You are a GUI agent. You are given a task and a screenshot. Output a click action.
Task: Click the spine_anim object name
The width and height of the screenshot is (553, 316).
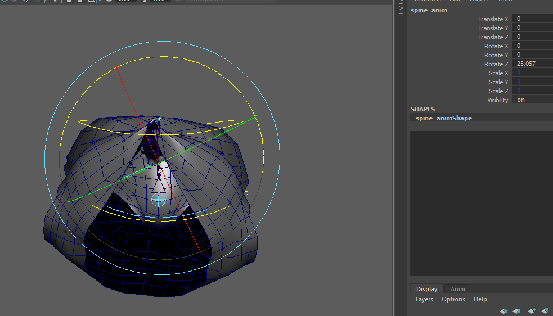[429, 10]
